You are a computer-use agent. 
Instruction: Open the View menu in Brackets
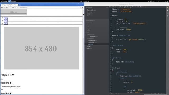click(116, 7)
